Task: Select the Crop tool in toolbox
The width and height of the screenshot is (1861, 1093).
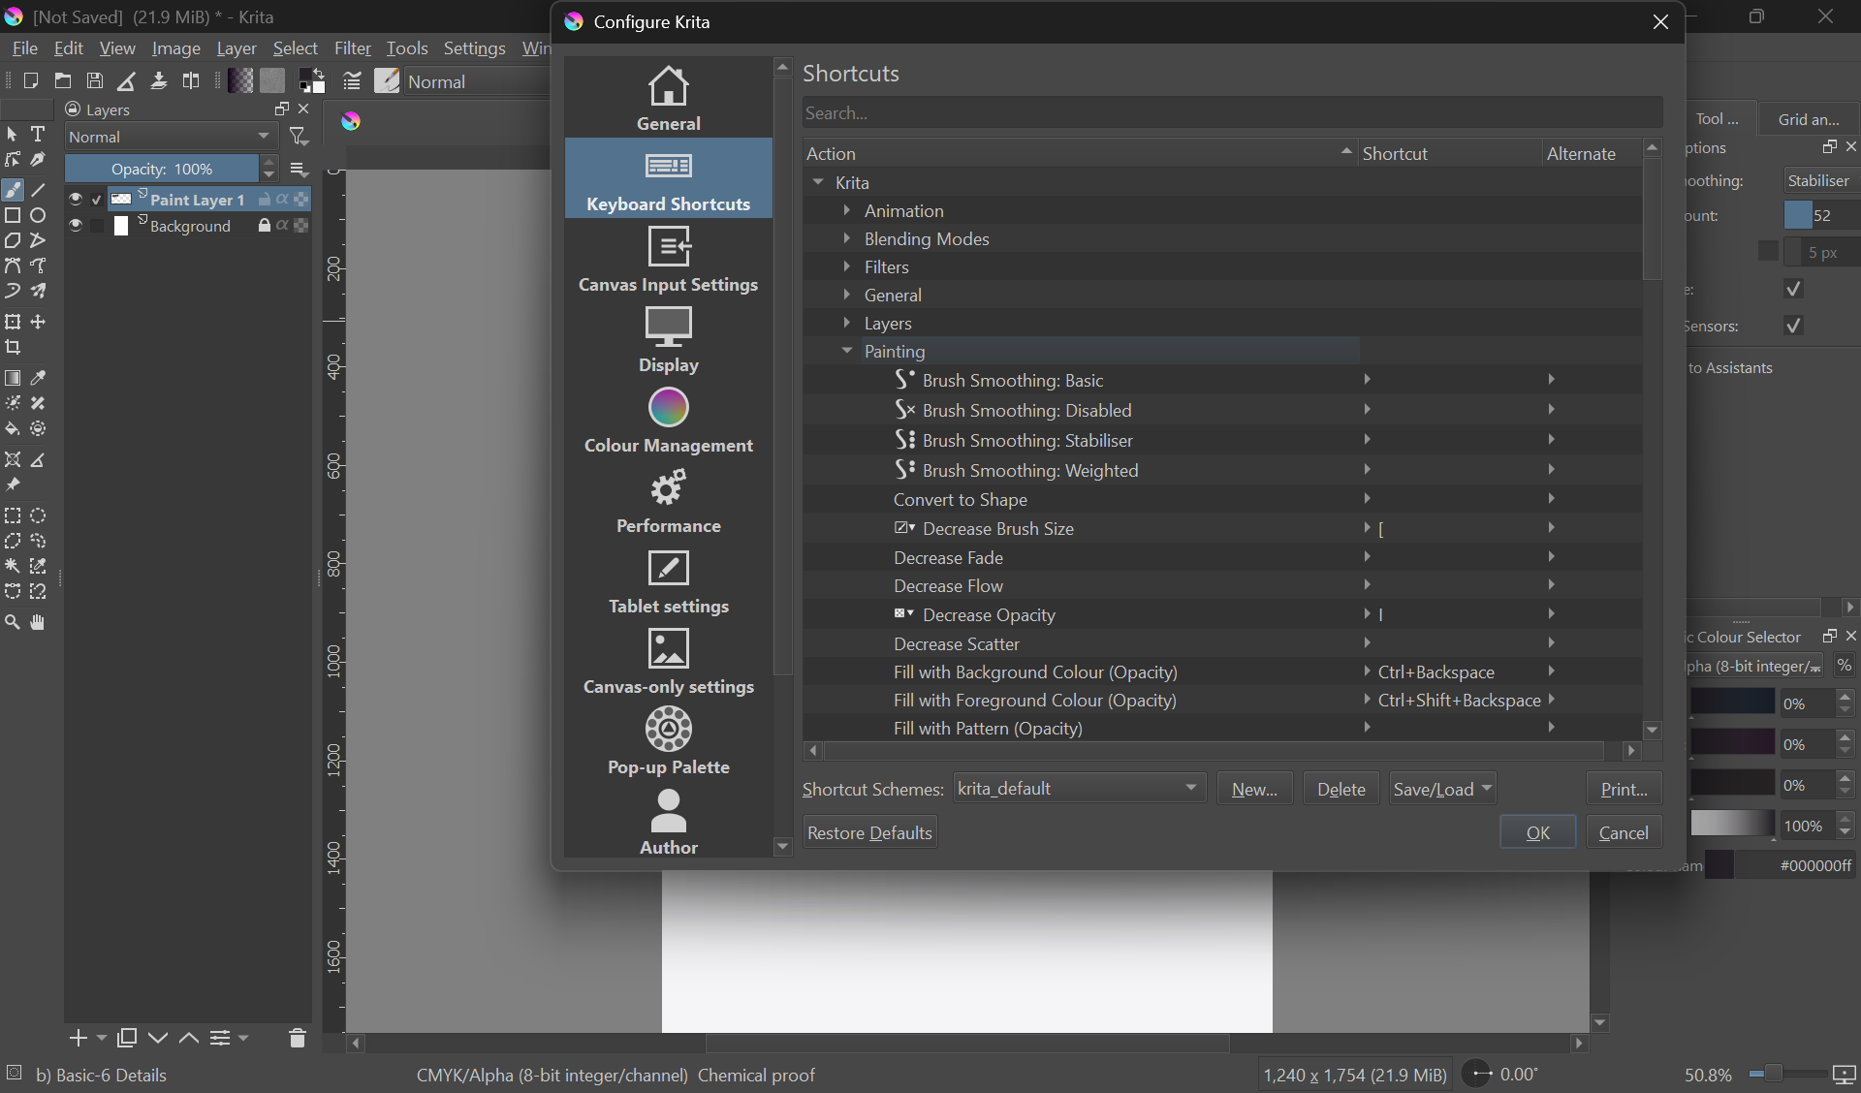Action: pyautogui.click(x=13, y=347)
